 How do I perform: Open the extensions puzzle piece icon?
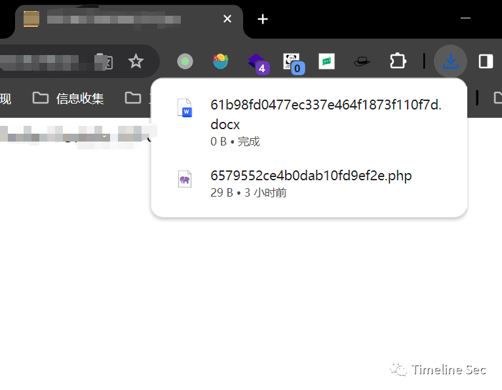tap(398, 61)
